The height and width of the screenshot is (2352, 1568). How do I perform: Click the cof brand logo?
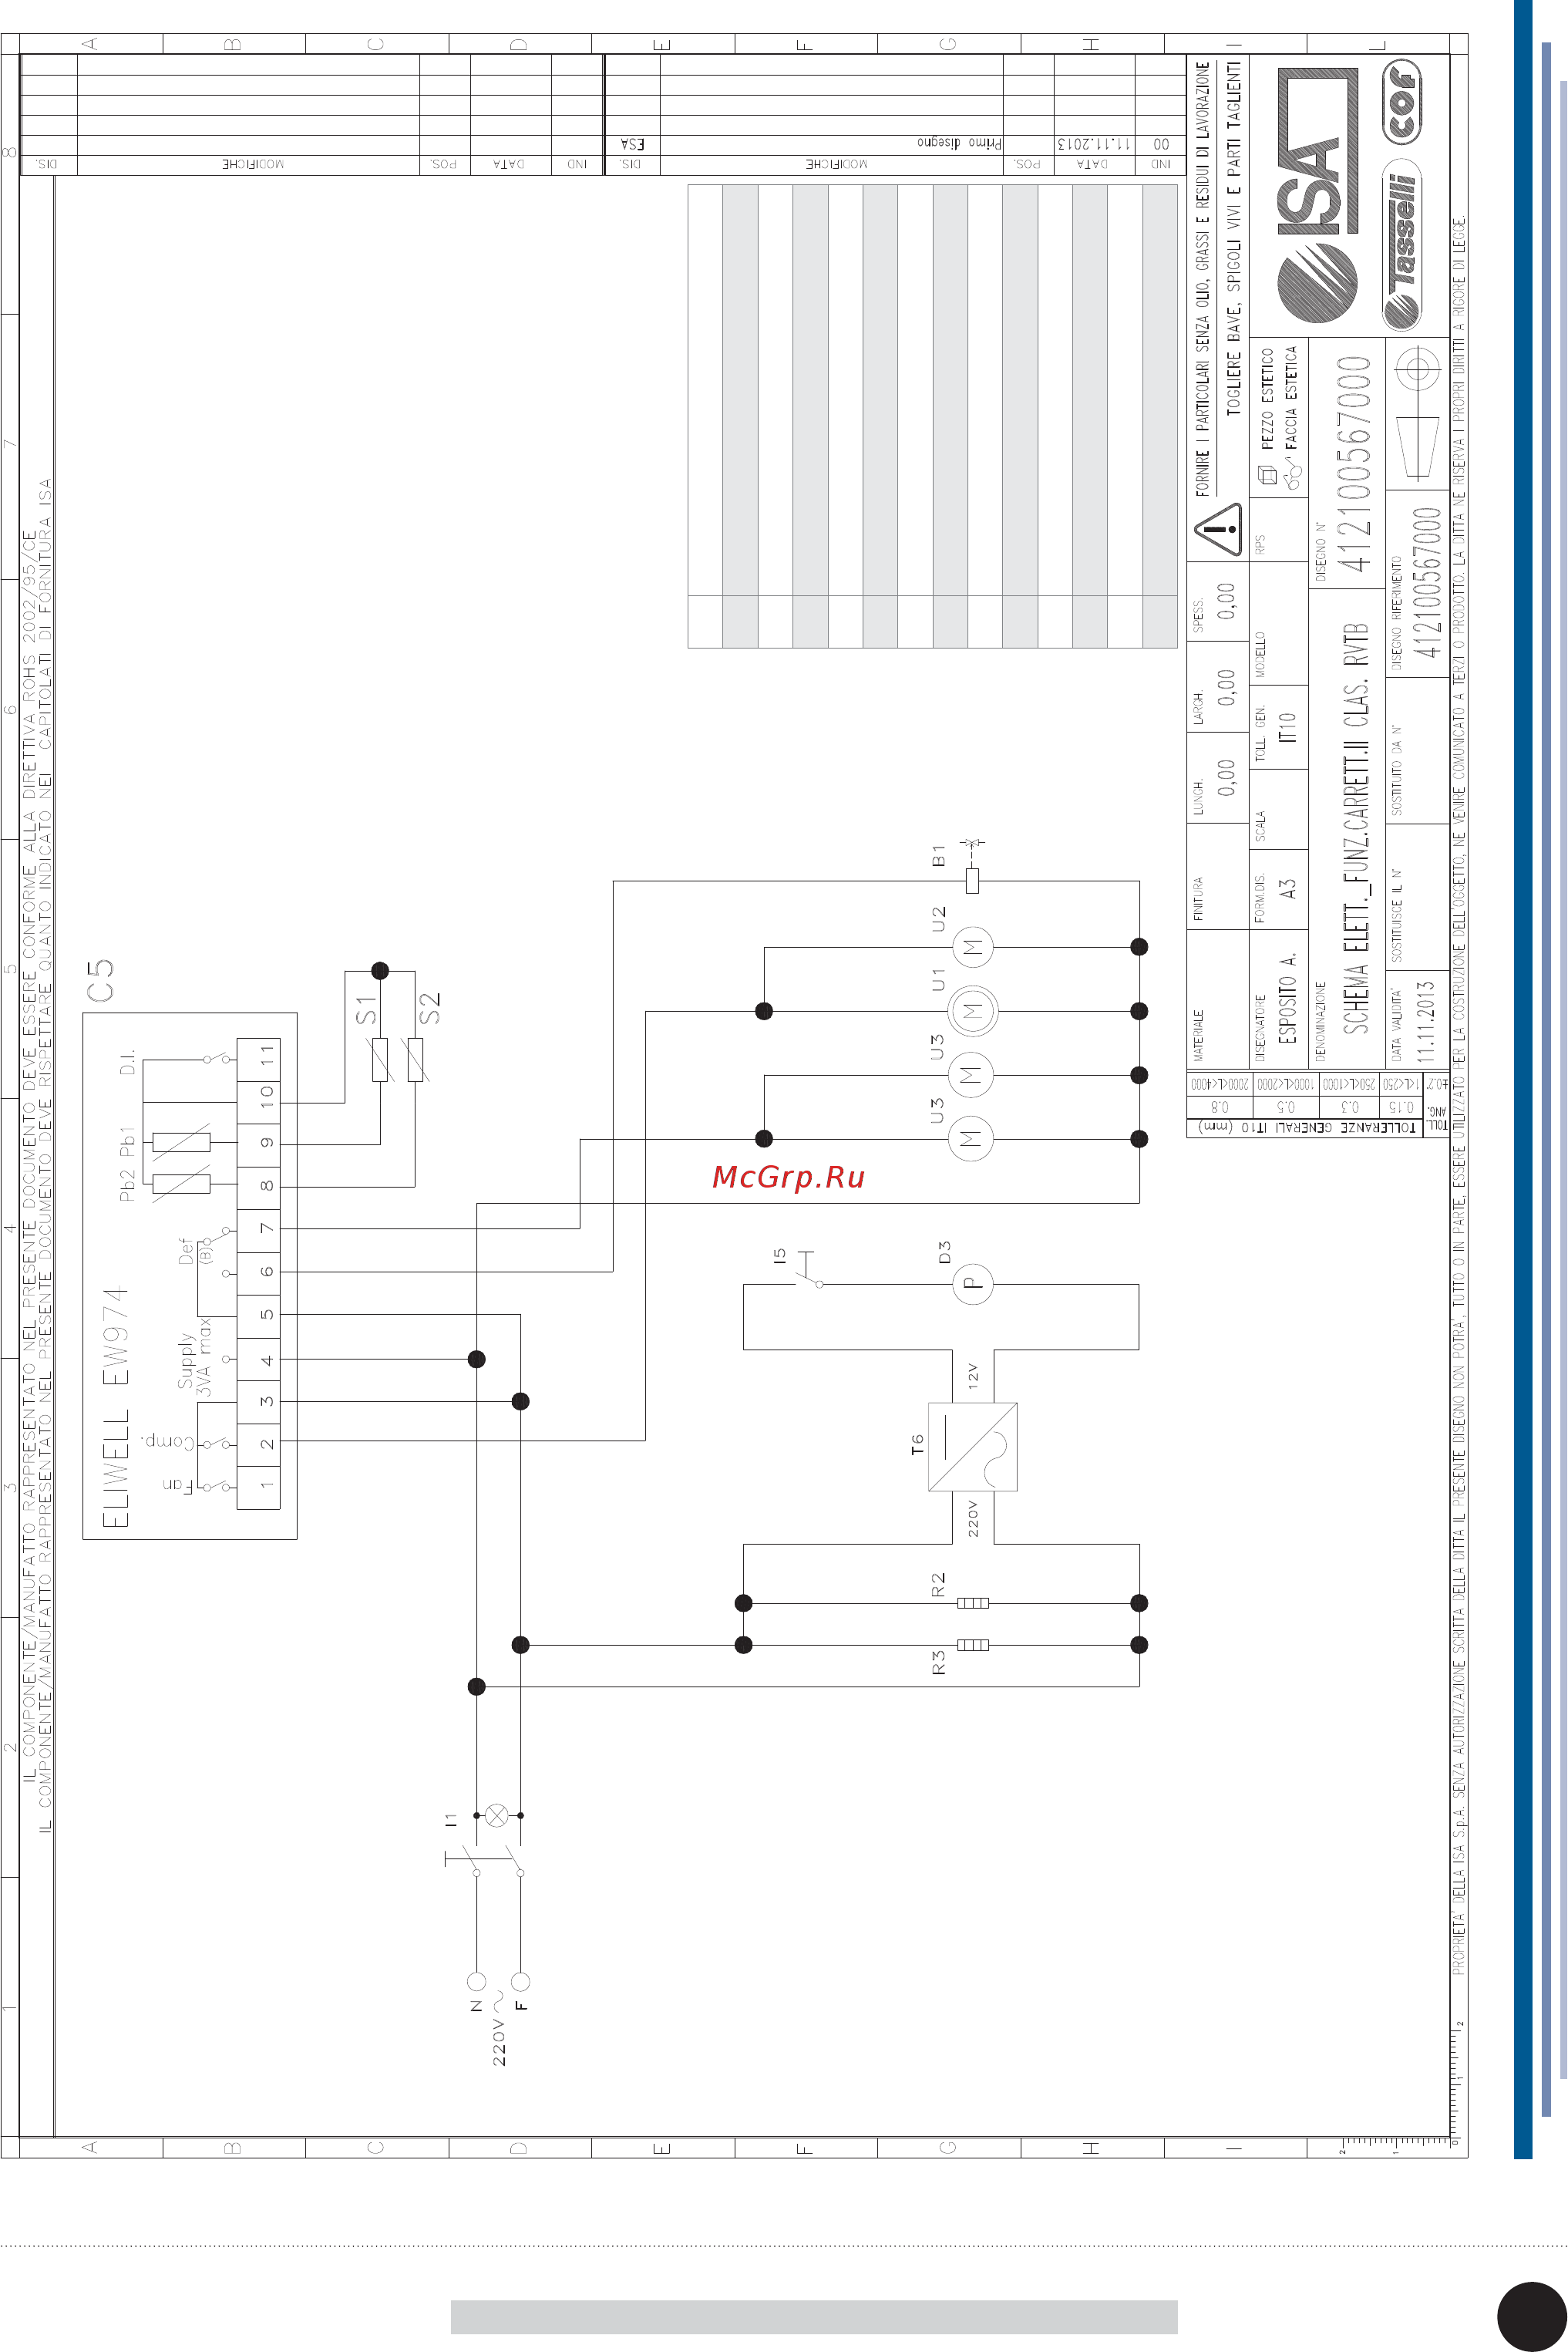[1402, 101]
